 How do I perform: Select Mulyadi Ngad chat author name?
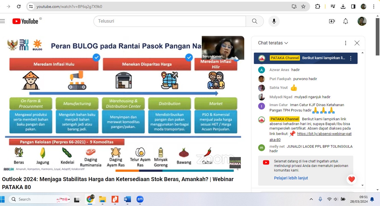pos(281,97)
